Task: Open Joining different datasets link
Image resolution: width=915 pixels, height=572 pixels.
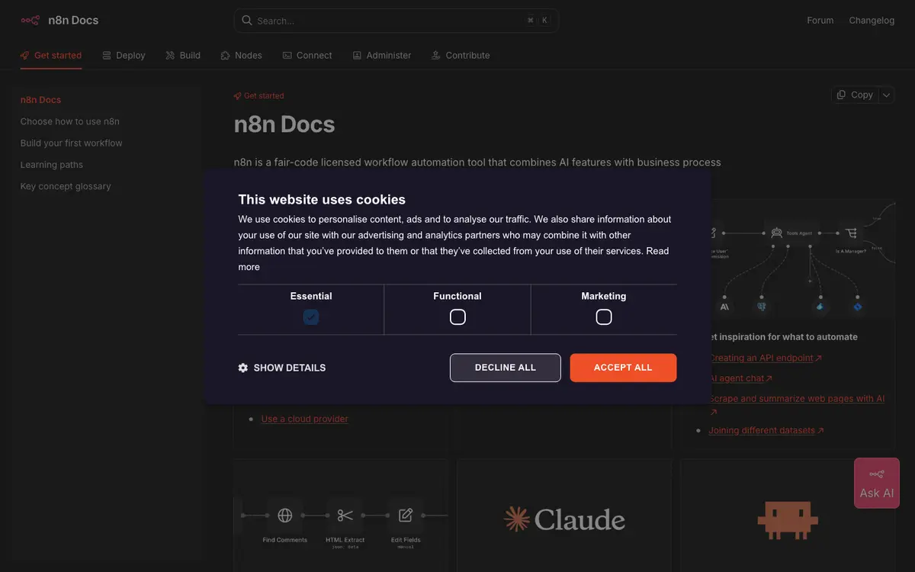Action: click(x=766, y=430)
